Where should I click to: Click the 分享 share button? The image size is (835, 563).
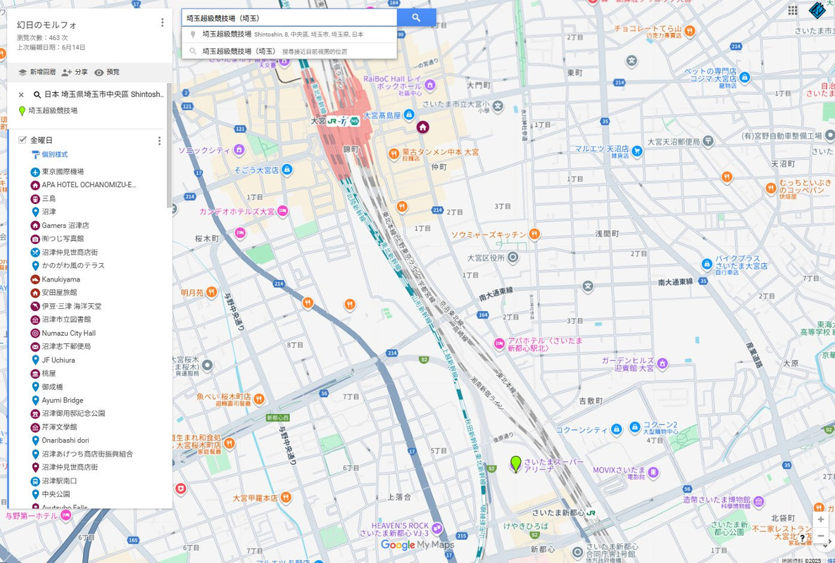tap(75, 72)
